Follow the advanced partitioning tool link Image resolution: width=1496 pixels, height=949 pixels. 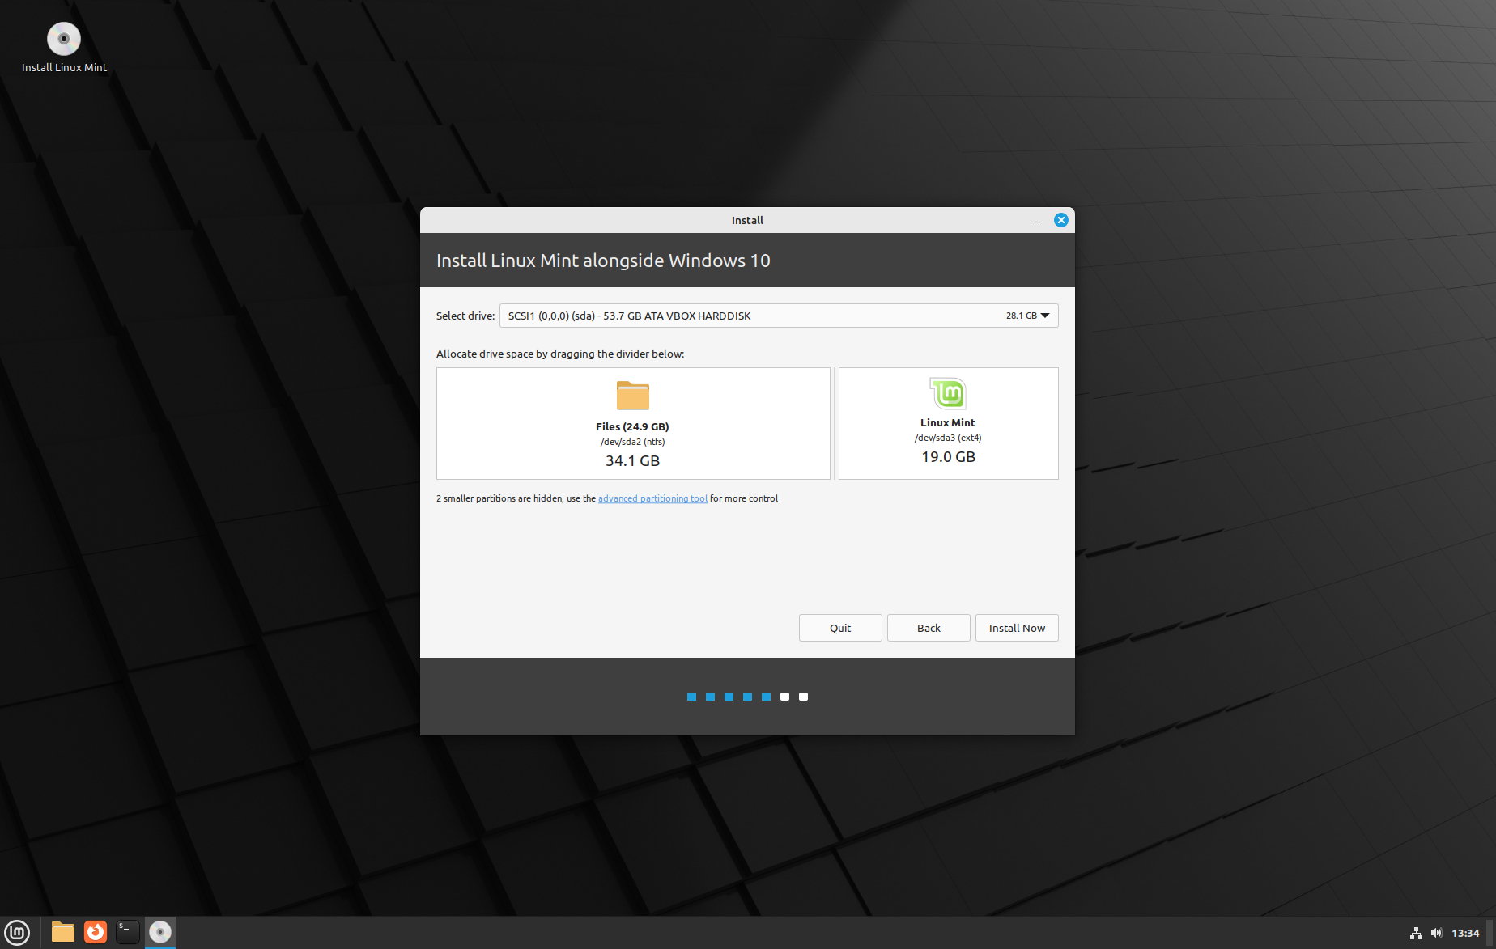click(x=652, y=498)
